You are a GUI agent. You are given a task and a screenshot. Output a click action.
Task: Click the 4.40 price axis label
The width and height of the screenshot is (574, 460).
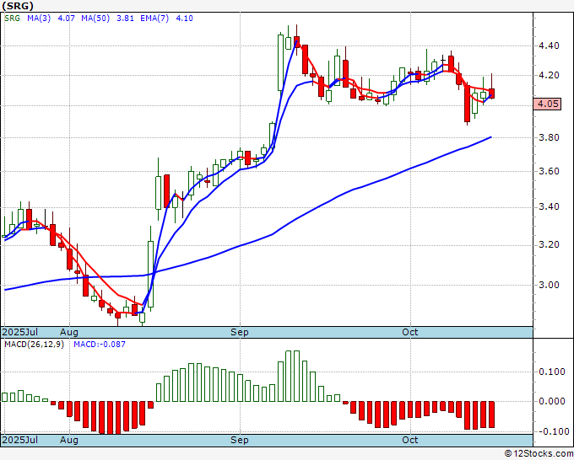click(x=549, y=45)
